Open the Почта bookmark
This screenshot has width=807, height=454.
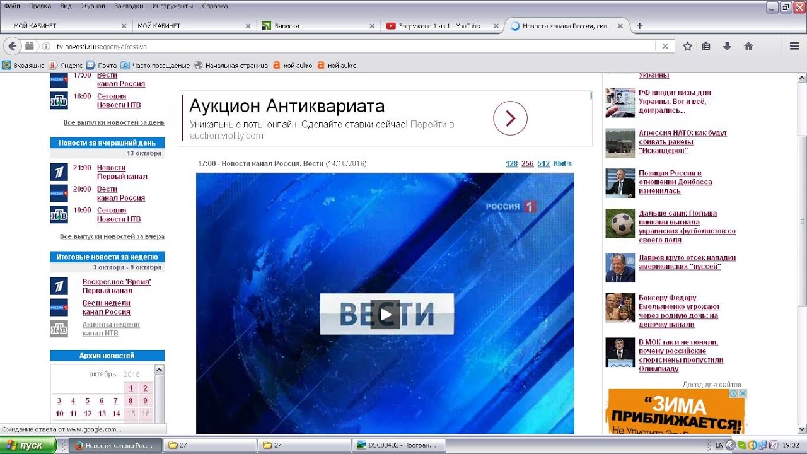pyautogui.click(x=102, y=65)
